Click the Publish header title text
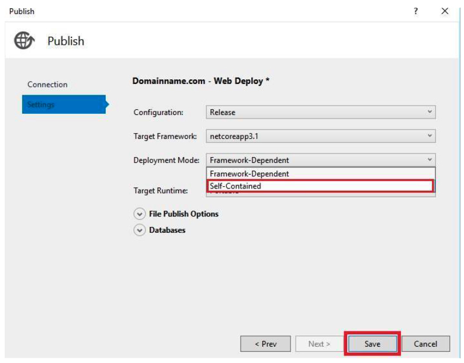The image size is (464, 363). coord(65,41)
